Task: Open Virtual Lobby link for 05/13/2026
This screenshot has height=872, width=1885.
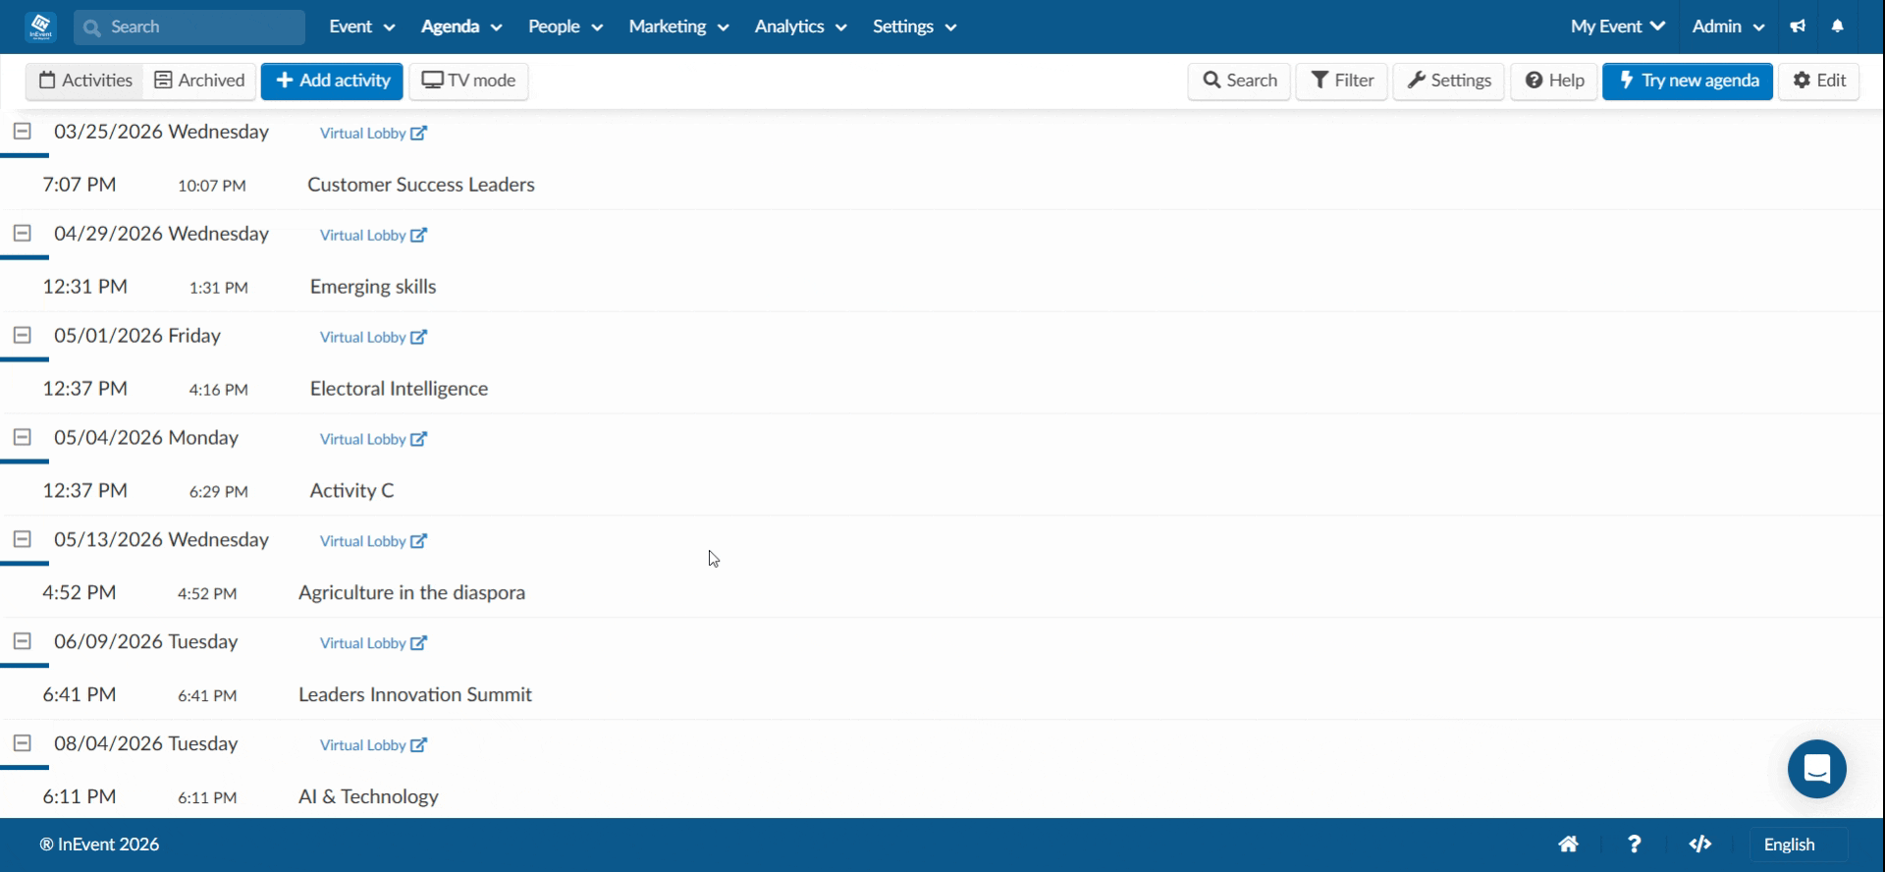Action: pyautogui.click(x=373, y=542)
